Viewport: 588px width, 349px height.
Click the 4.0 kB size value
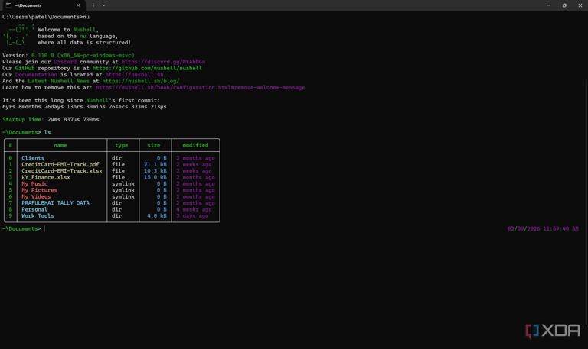(157, 216)
